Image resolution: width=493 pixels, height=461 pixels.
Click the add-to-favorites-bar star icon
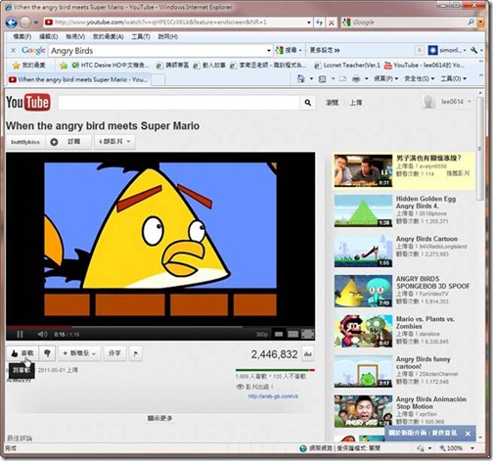click(64, 66)
